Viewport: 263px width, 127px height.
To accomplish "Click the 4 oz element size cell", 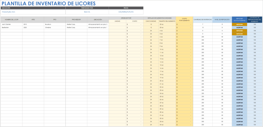I will pos(167,31).
